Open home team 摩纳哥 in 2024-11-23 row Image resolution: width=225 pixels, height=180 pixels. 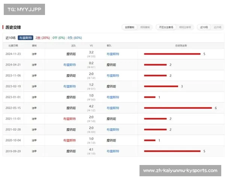(71, 54)
